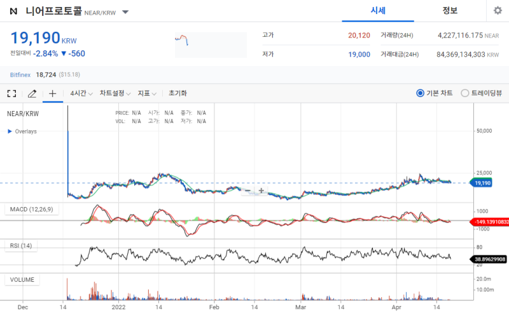Click the red MACD value tag
Screen dimensions: 509x313
(489, 222)
